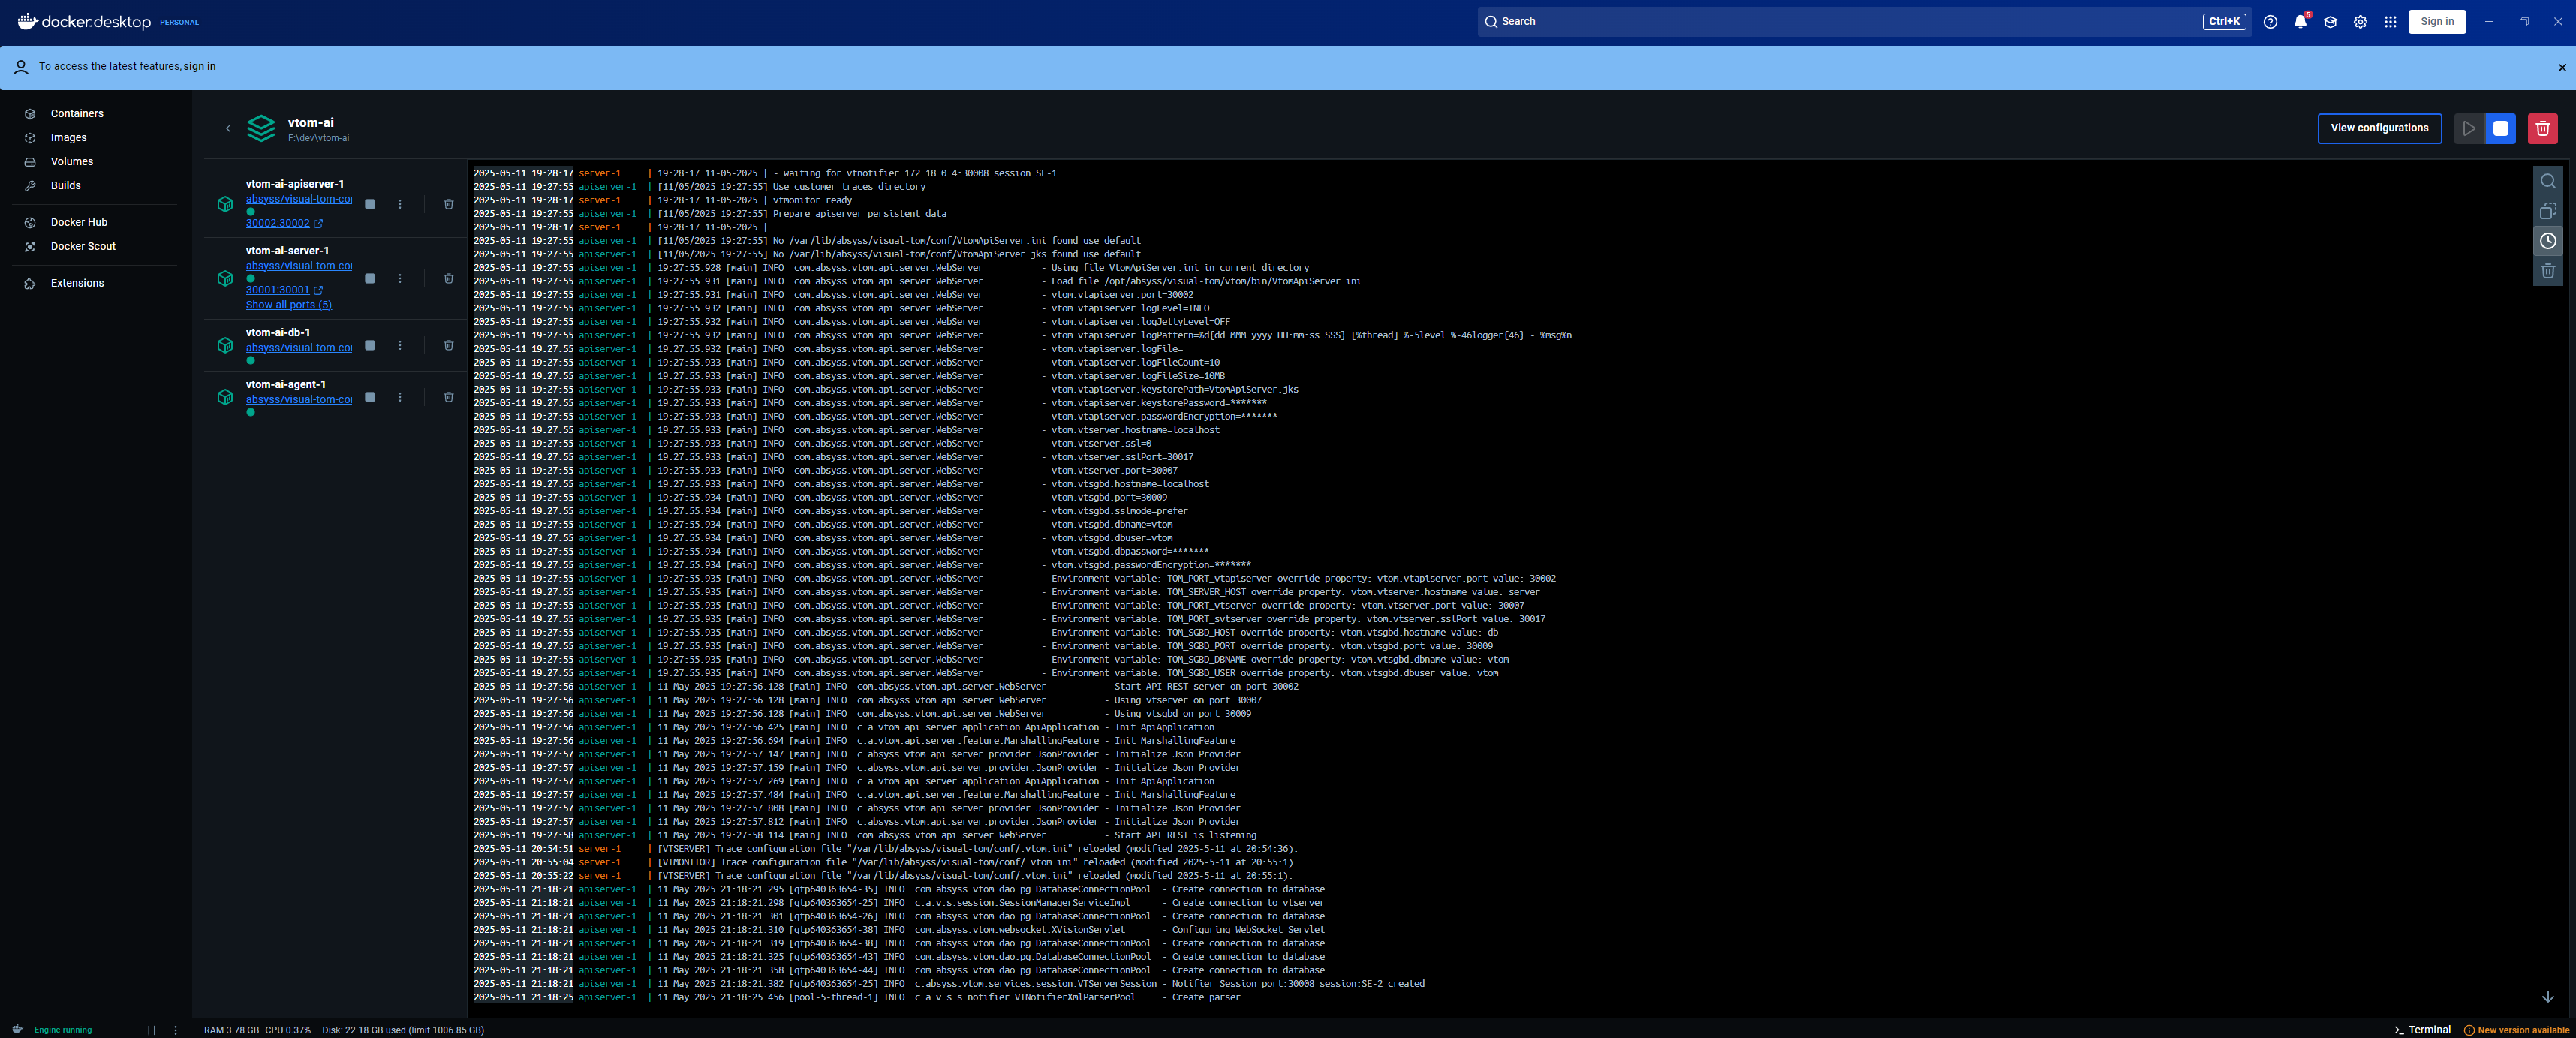Screen dimensions: 2576x1038
Task: Click View configurations button
Action: click(2379, 129)
